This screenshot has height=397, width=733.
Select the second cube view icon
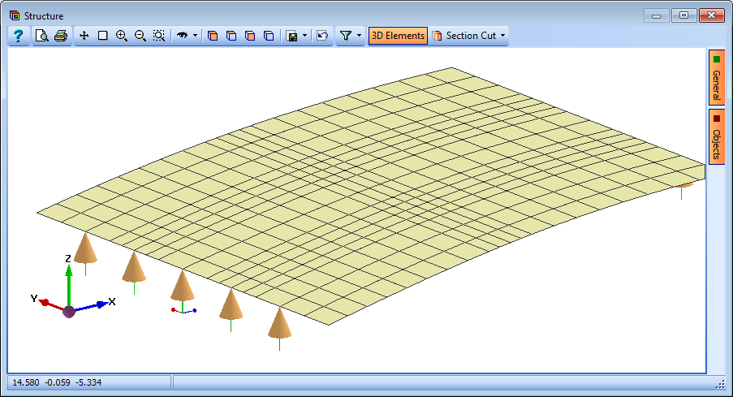click(231, 36)
